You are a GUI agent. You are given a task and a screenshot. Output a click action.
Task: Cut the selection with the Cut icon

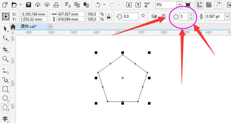68,5
